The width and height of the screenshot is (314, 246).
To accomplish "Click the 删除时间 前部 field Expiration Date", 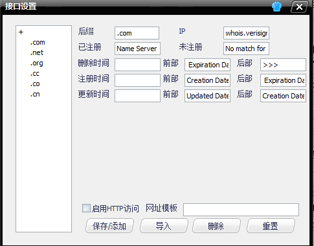I will click(x=207, y=65).
